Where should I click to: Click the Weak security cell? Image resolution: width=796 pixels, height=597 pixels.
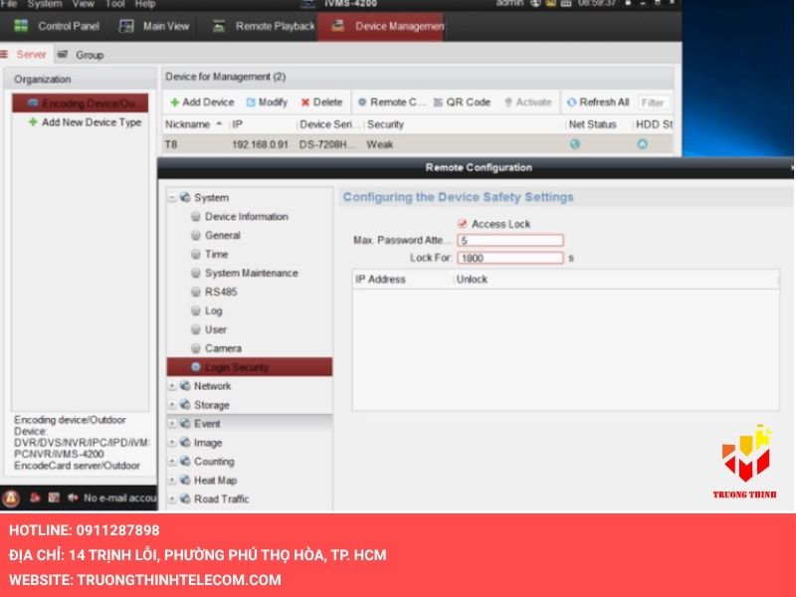pos(380,144)
